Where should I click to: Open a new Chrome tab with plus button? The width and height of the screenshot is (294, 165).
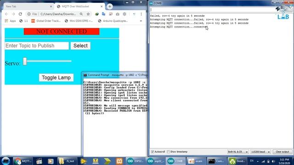click(110, 6)
